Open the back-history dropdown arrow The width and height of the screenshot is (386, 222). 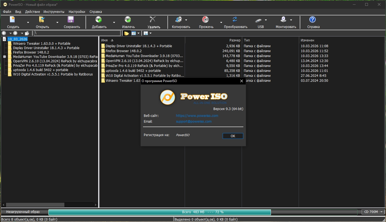(x=10, y=33)
